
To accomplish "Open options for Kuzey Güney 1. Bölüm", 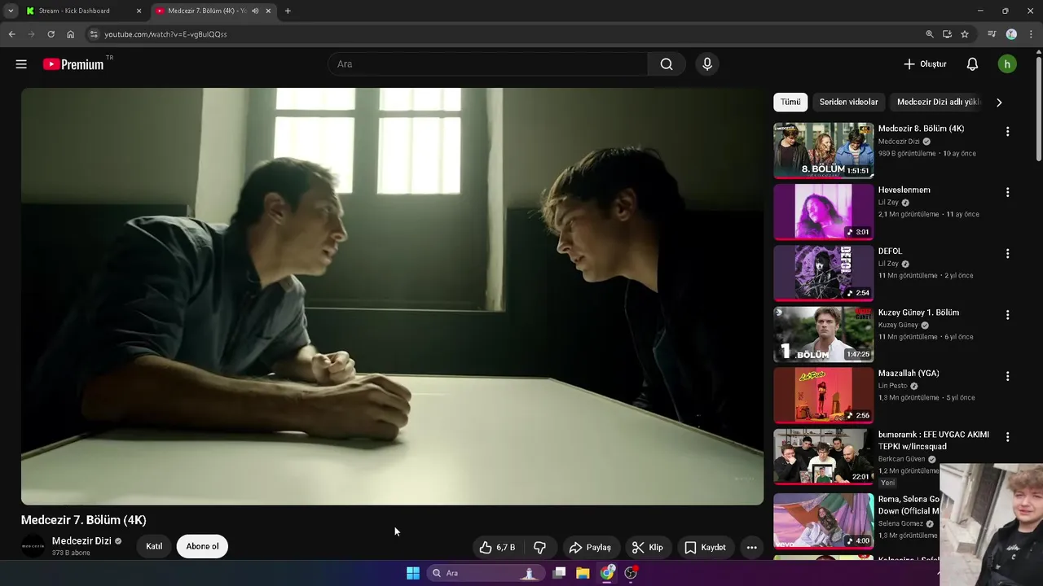I will (x=1007, y=315).
